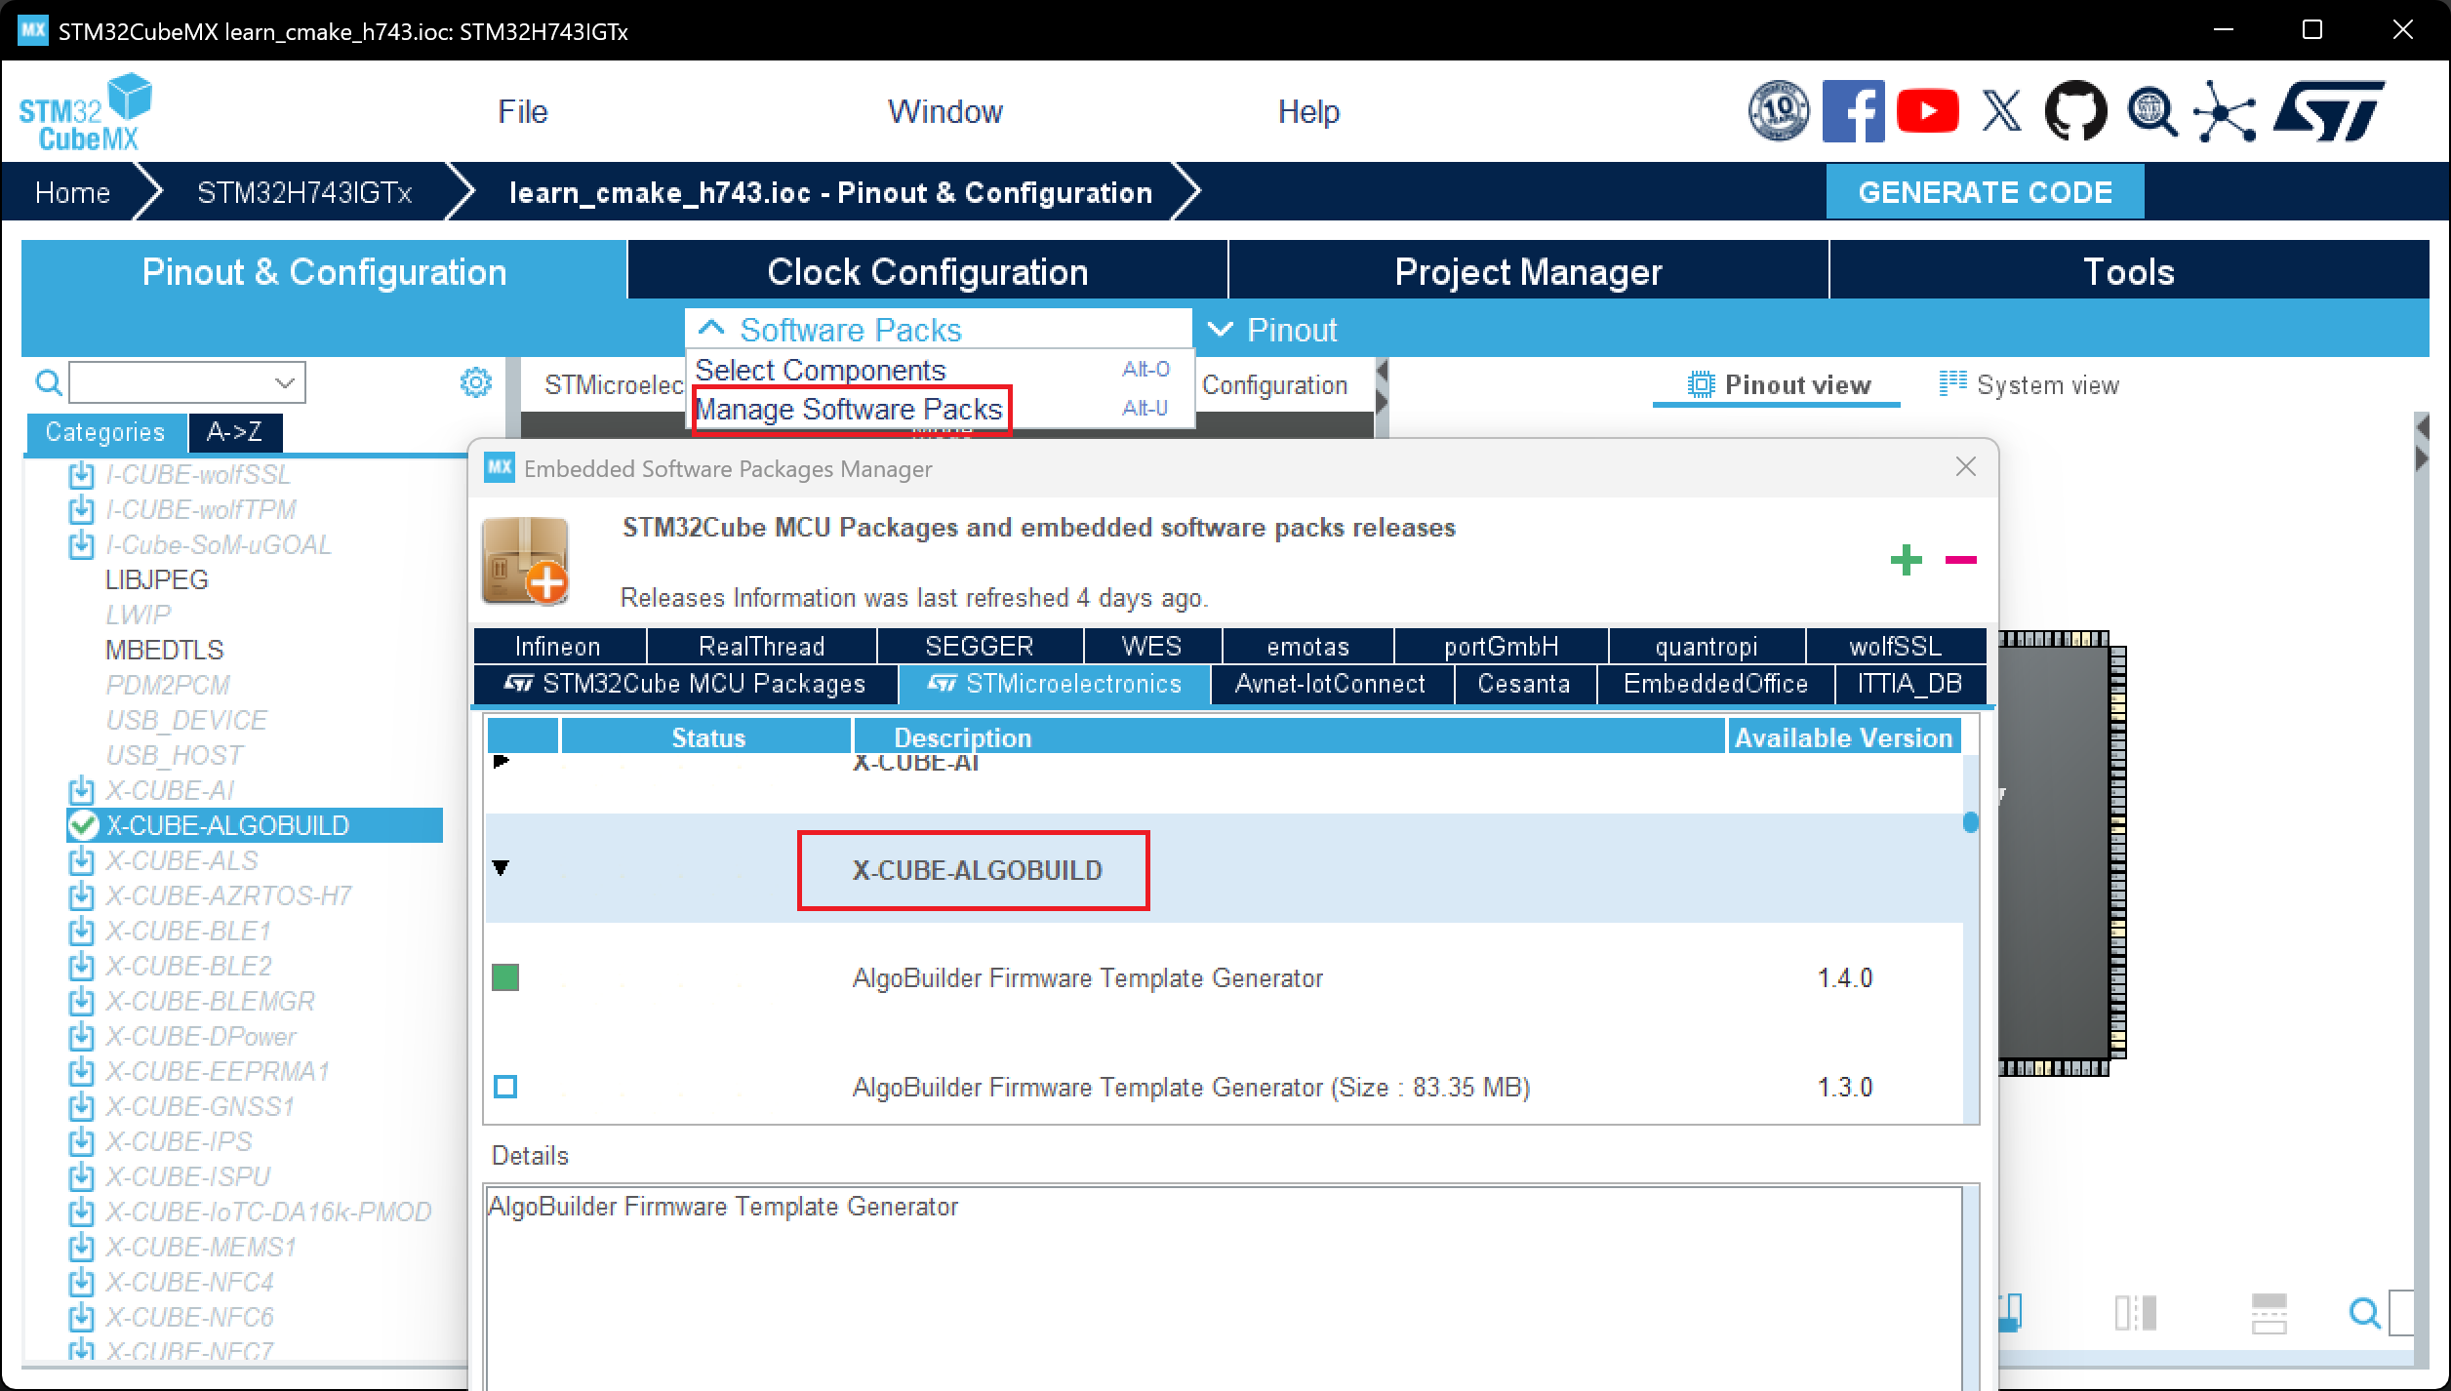Open the GitHub icon link
The width and height of the screenshot is (2451, 1391).
coord(2074,111)
